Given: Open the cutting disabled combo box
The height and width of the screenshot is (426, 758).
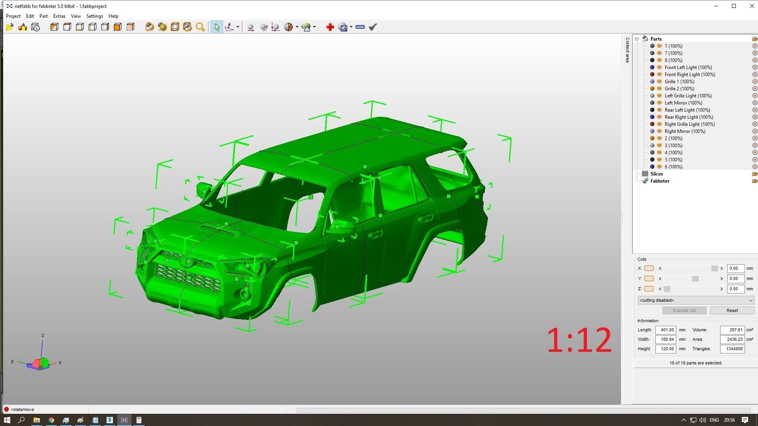Looking at the screenshot, I should click(x=696, y=300).
